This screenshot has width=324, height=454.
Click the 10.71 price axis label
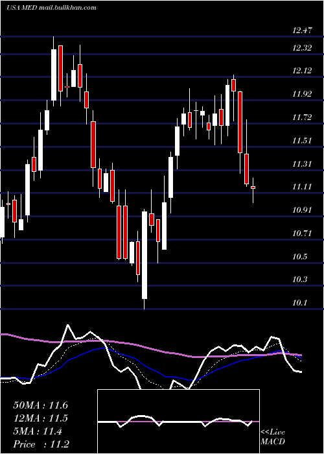302,233
